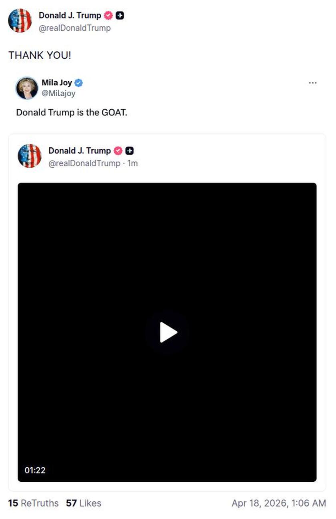The image size is (336, 519).
Task: Click the THANK YOU! post text
Action: tap(40, 55)
